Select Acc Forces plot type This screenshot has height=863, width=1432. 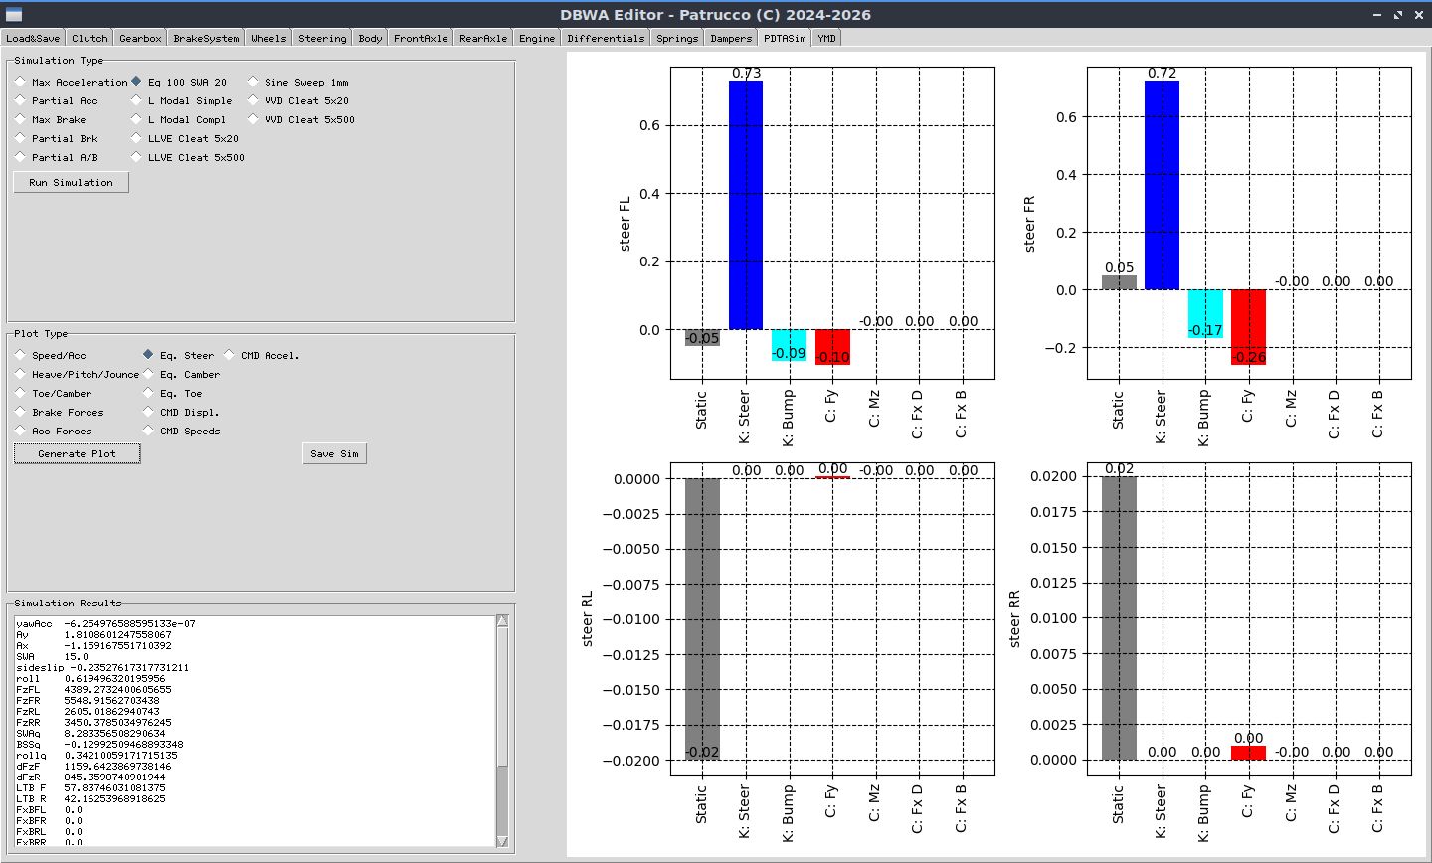point(54,431)
